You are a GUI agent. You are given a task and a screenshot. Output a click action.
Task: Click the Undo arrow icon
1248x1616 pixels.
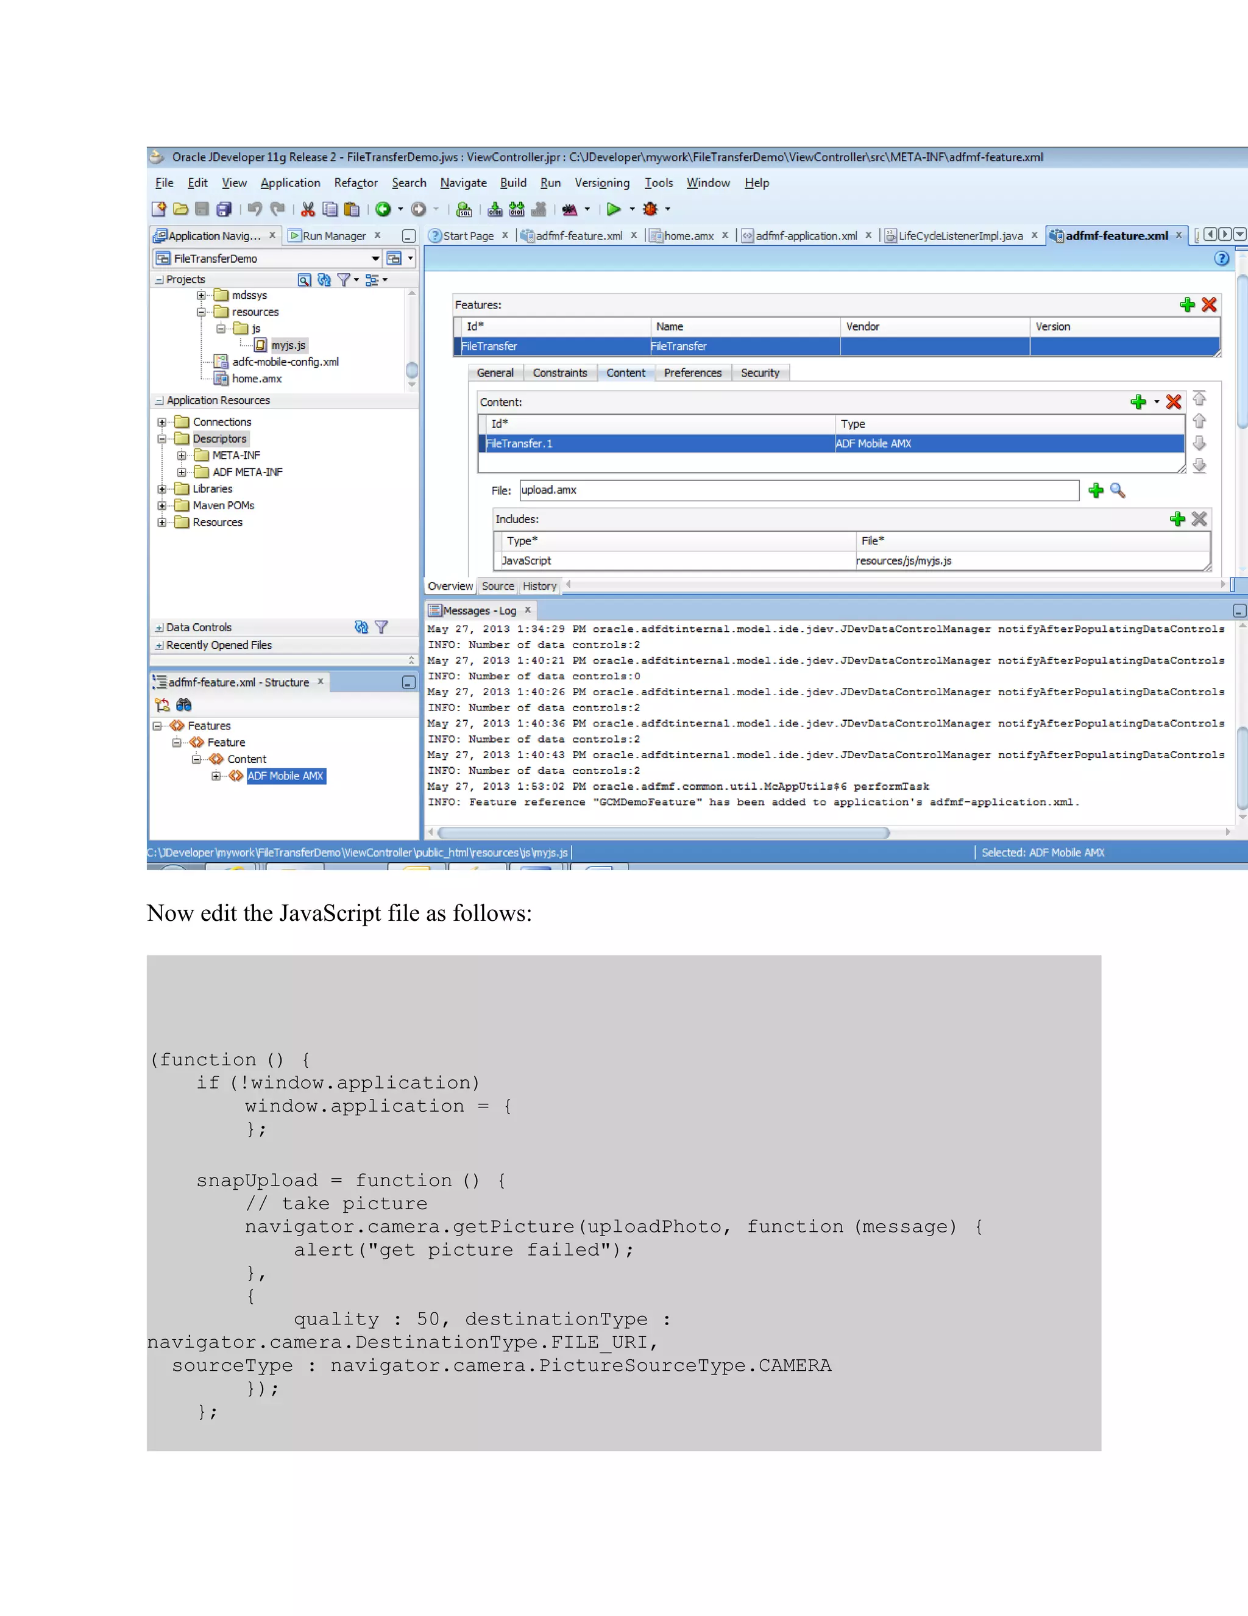click(255, 209)
